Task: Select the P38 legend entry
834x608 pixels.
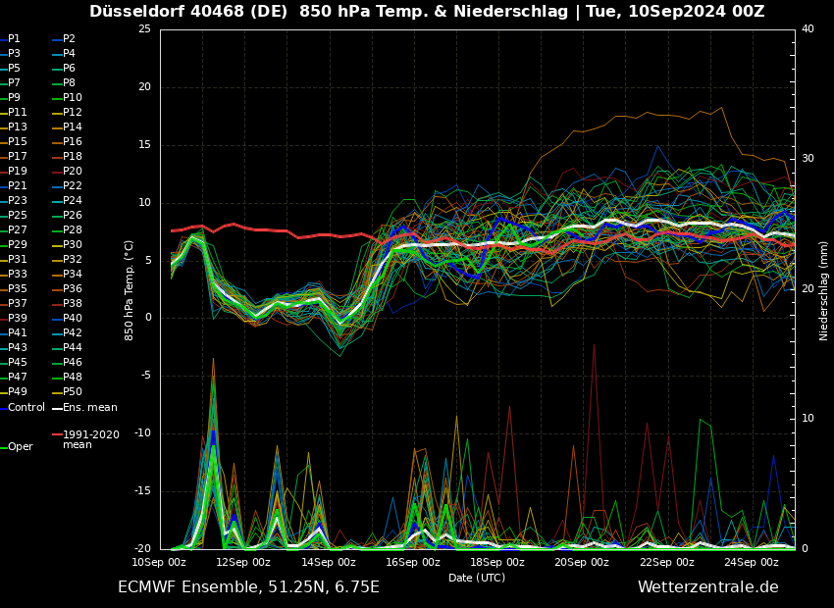Action: (x=73, y=304)
